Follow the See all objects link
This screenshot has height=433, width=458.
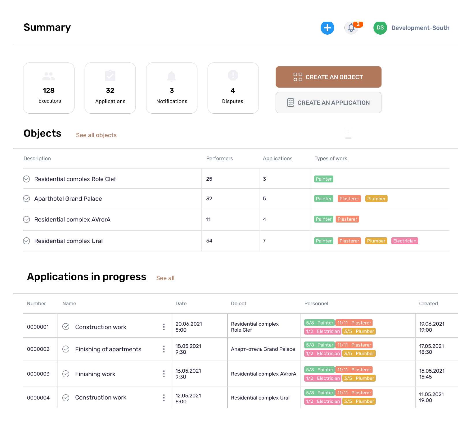coord(96,135)
